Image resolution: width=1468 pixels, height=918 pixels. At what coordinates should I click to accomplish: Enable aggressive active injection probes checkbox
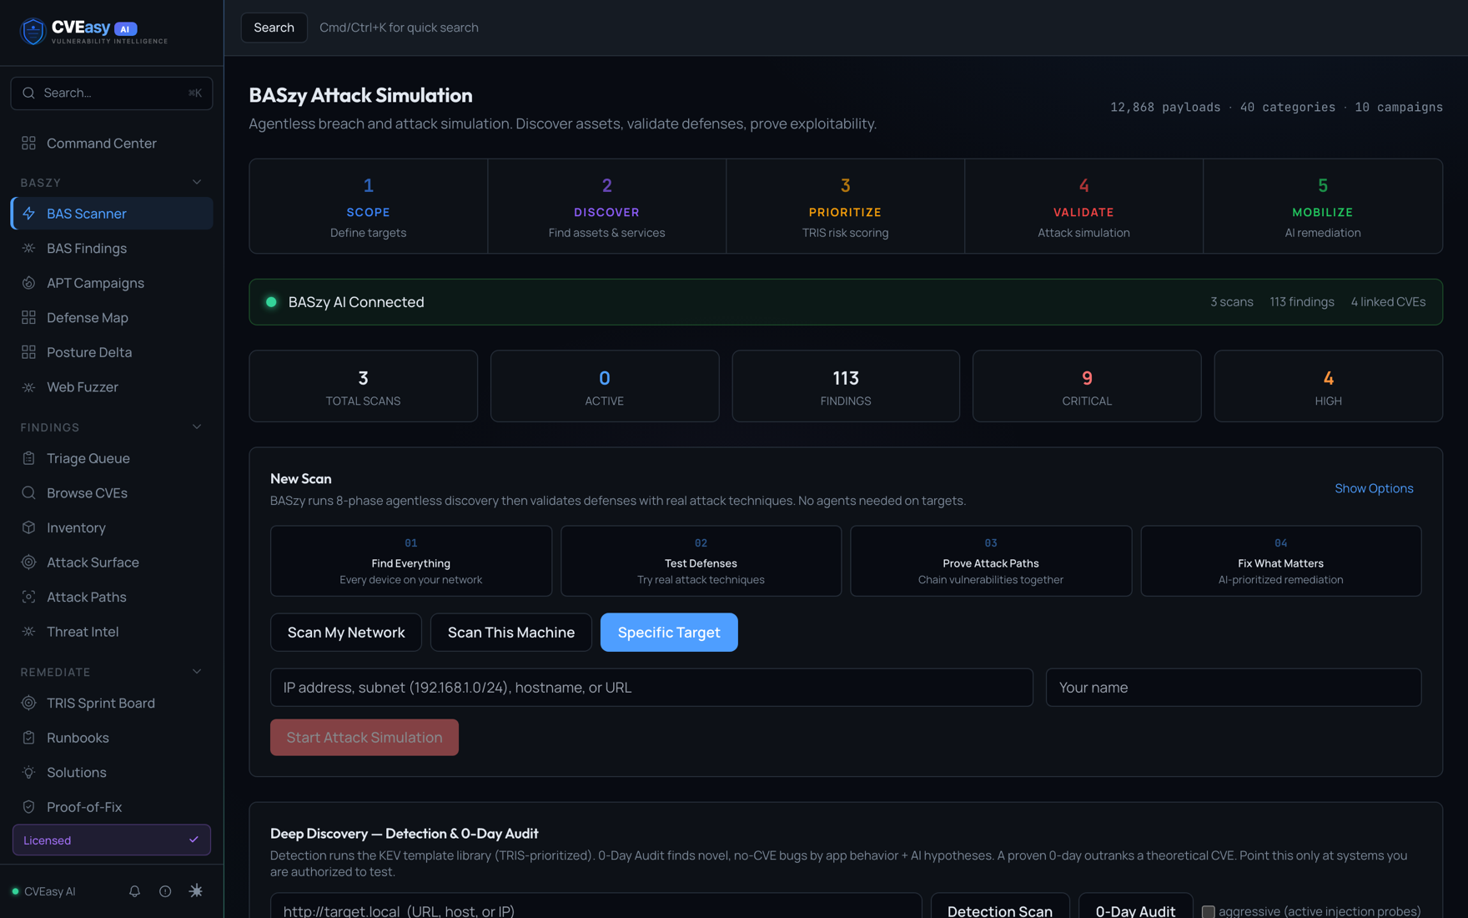click(x=1208, y=911)
